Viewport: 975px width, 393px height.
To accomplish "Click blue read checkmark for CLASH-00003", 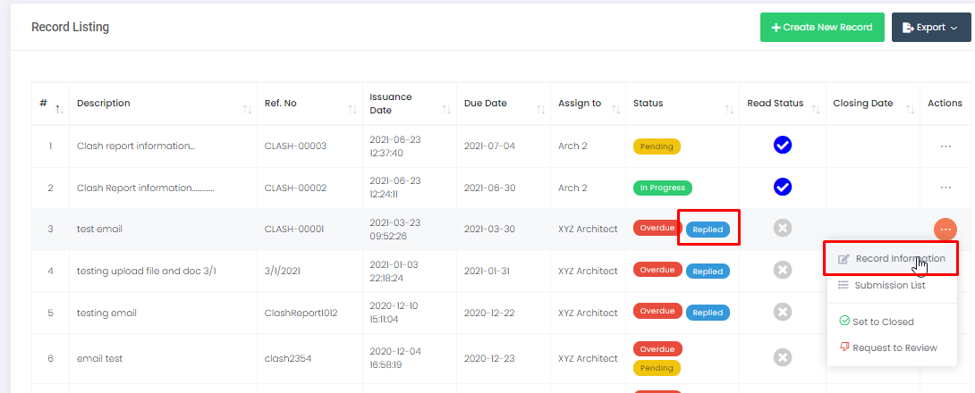I will point(783,146).
